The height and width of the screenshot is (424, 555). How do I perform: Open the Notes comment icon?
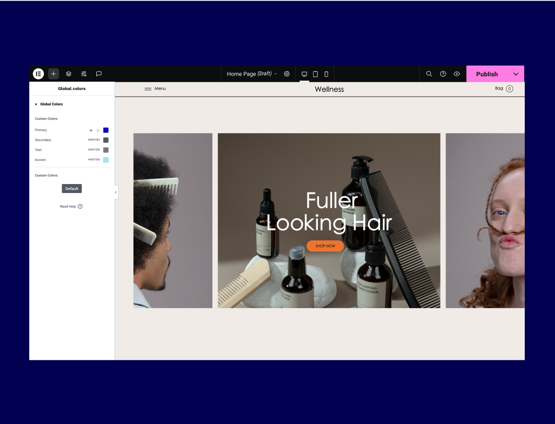tap(99, 74)
